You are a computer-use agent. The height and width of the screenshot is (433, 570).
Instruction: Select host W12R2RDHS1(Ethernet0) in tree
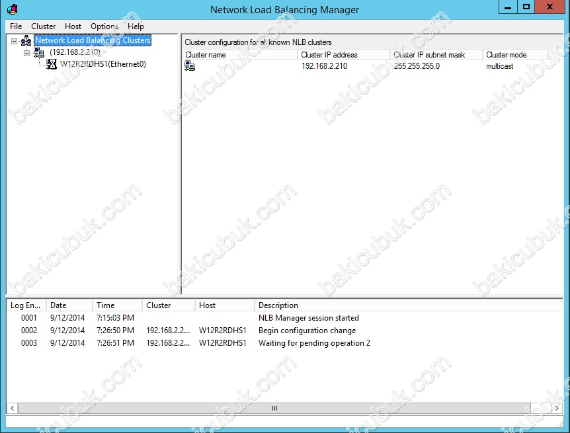click(x=103, y=64)
